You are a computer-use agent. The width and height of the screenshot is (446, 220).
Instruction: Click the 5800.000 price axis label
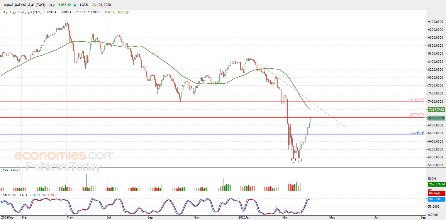coord(435,165)
